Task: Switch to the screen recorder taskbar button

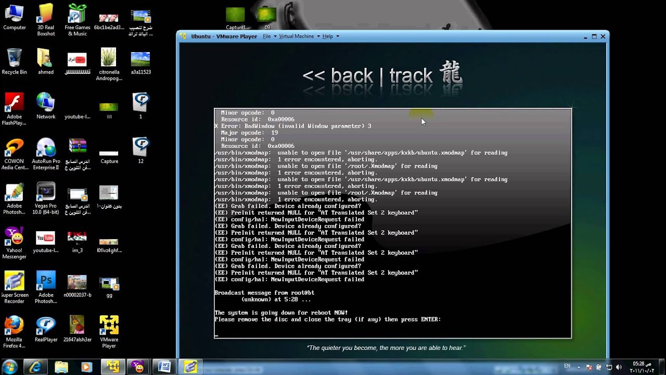Action: coord(190,367)
